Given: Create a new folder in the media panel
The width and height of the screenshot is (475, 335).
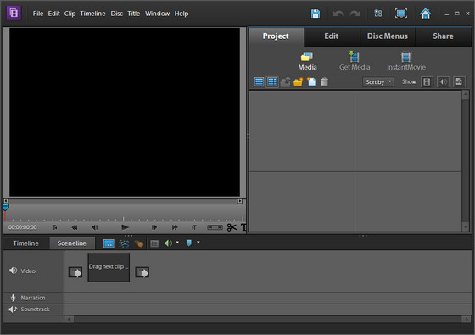Looking at the screenshot, I should [x=299, y=81].
